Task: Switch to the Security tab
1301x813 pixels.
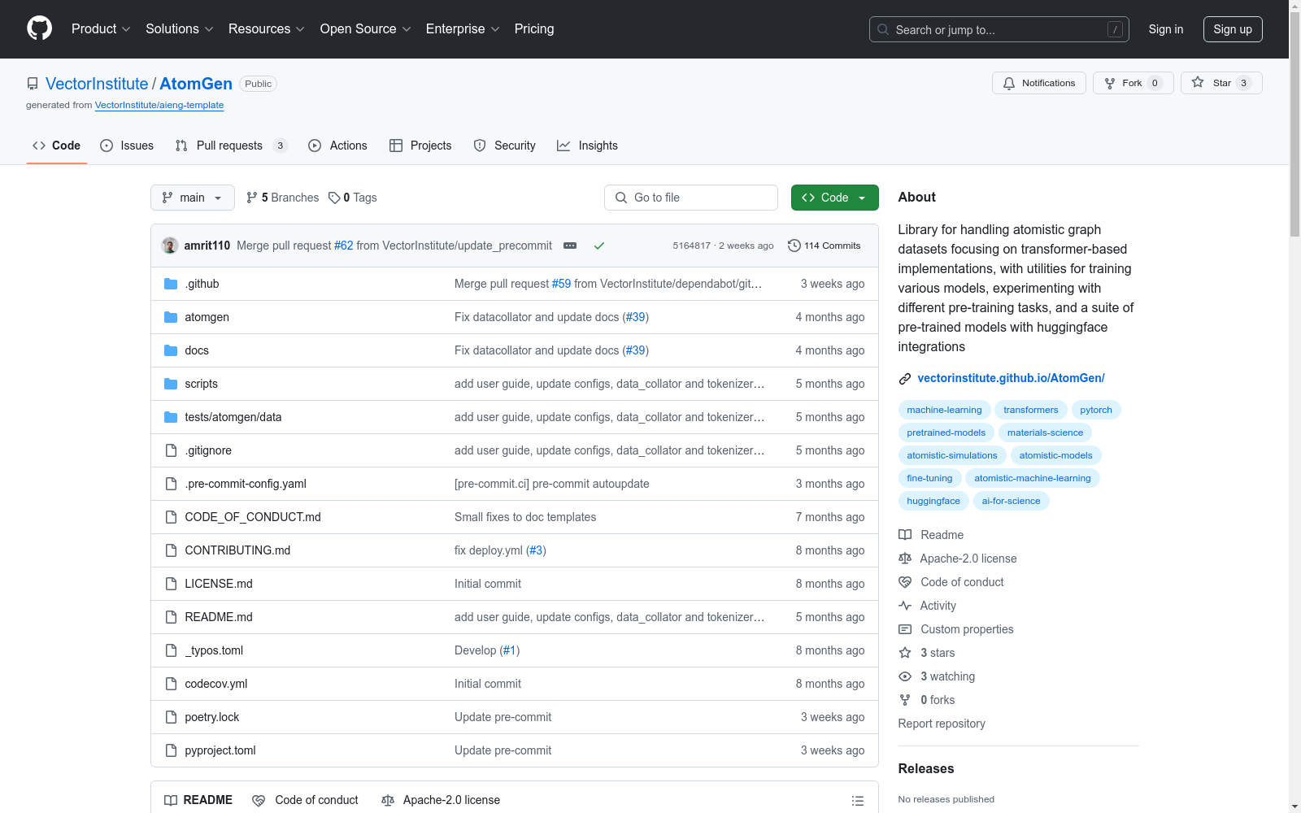Action: [x=505, y=146]
